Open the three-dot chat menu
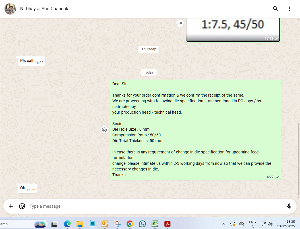This screenshot has height=229, width=300. 290,9
